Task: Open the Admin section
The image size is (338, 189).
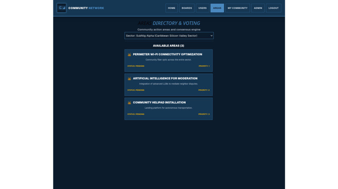Action: [258, 8]
